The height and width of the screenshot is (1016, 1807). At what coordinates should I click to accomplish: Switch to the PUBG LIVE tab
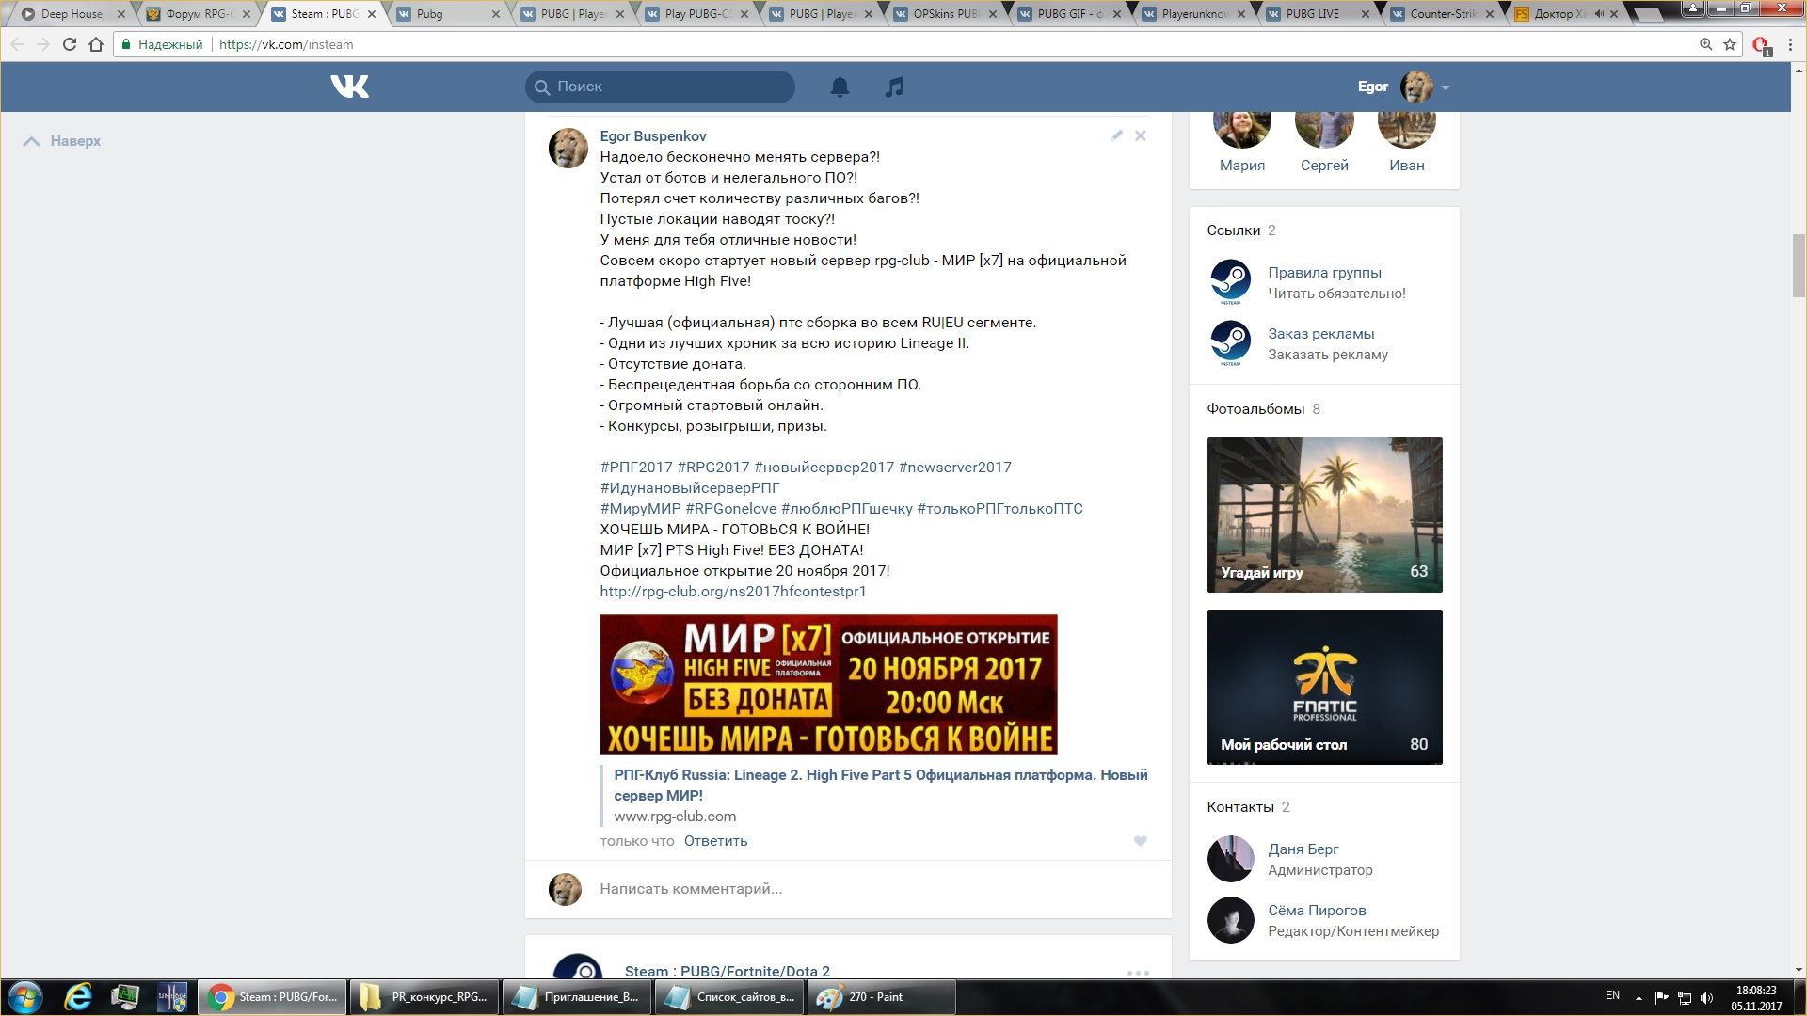1312,14
